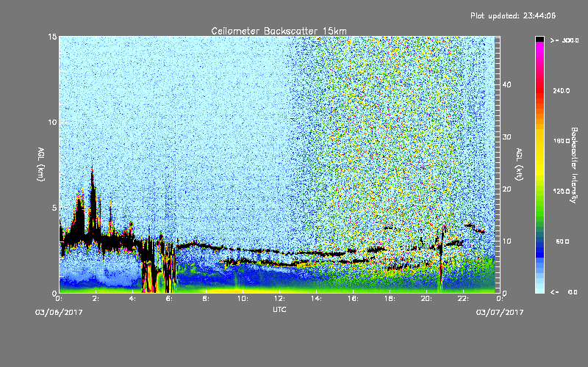Click the small cloud layer after 22 UTC
Image resolution: width=588 pixels, height=367 pixels.
coord(475,228)
